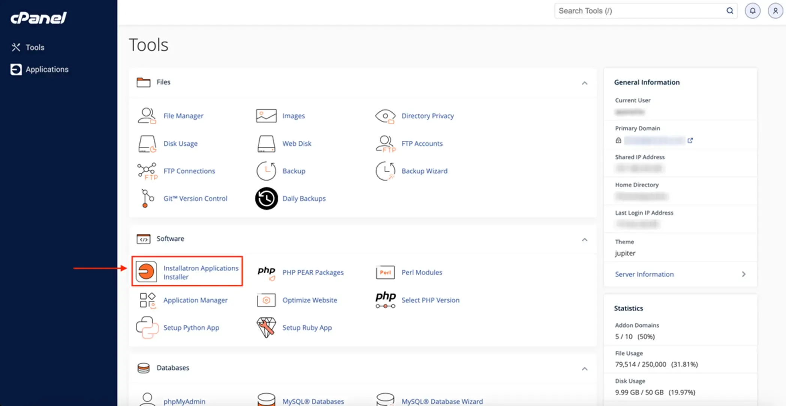
Task: Open Select PHP Version
Action: click(430, 300)
